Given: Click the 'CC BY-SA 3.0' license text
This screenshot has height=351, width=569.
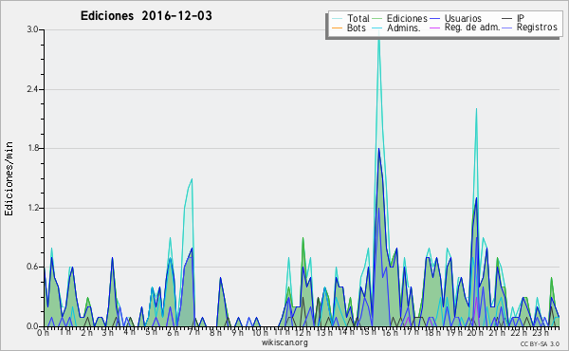Looking at the screenshot, I should 540,343.
